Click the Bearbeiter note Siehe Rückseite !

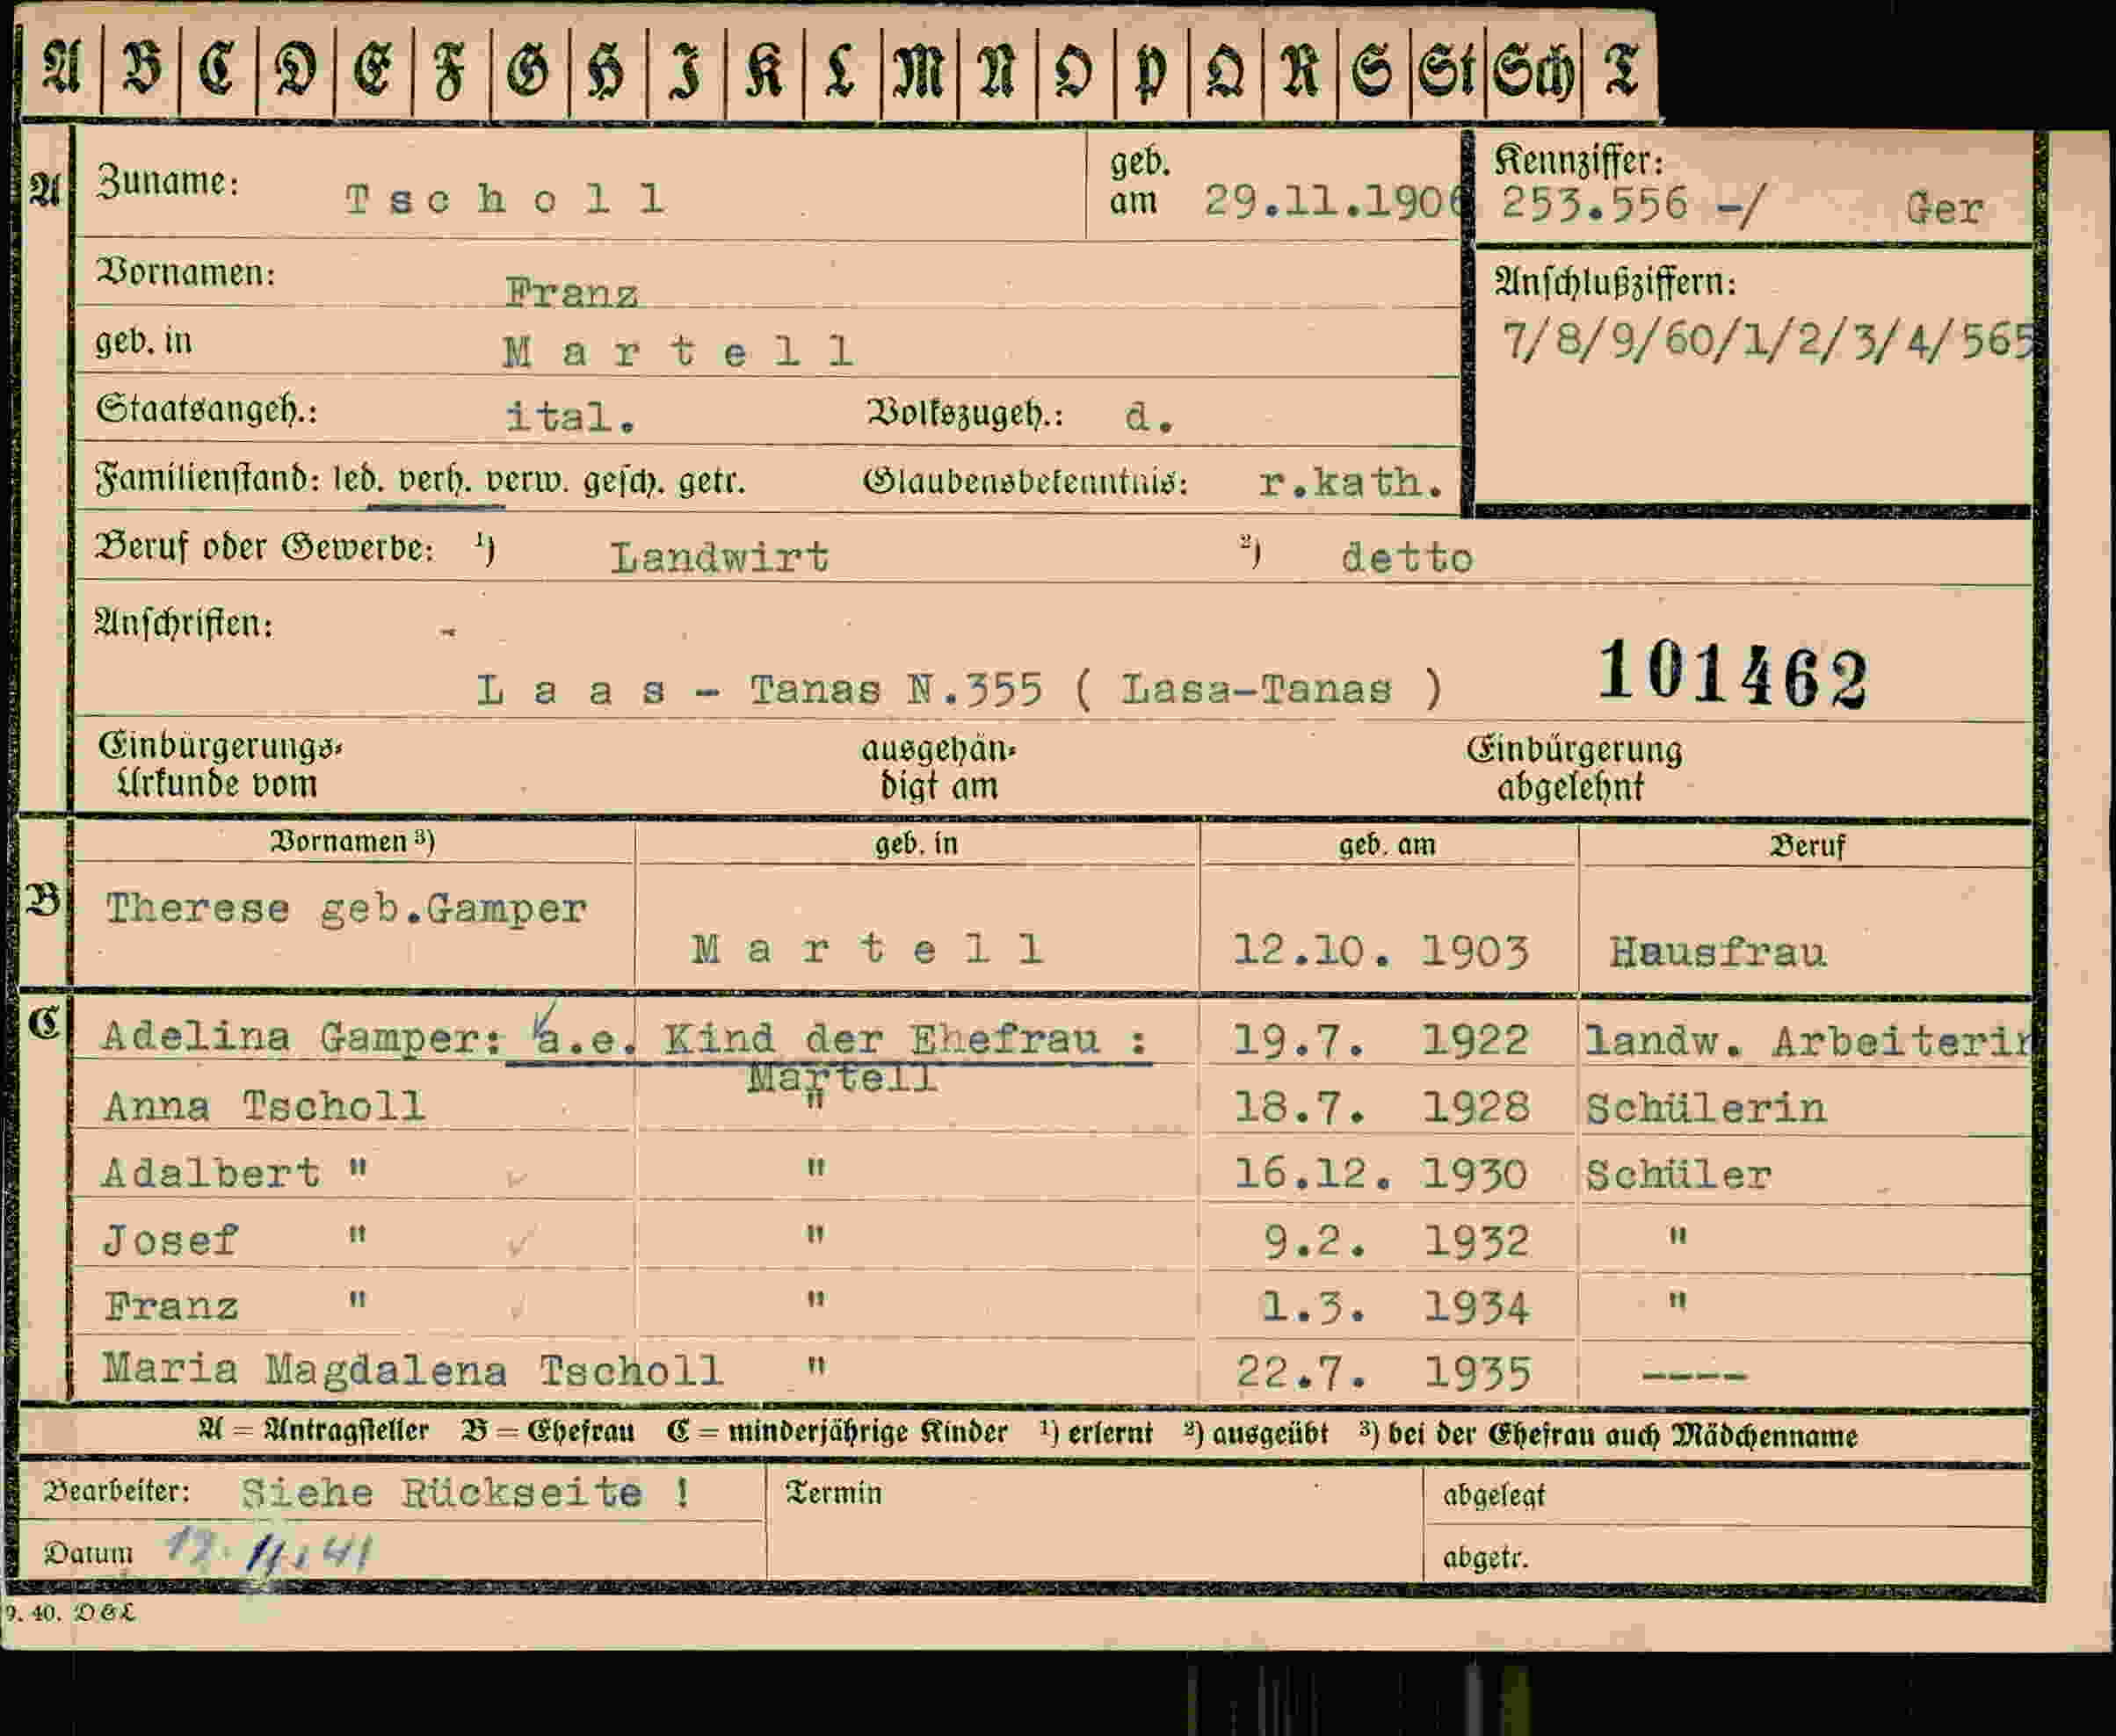[x=465, y=1494]
